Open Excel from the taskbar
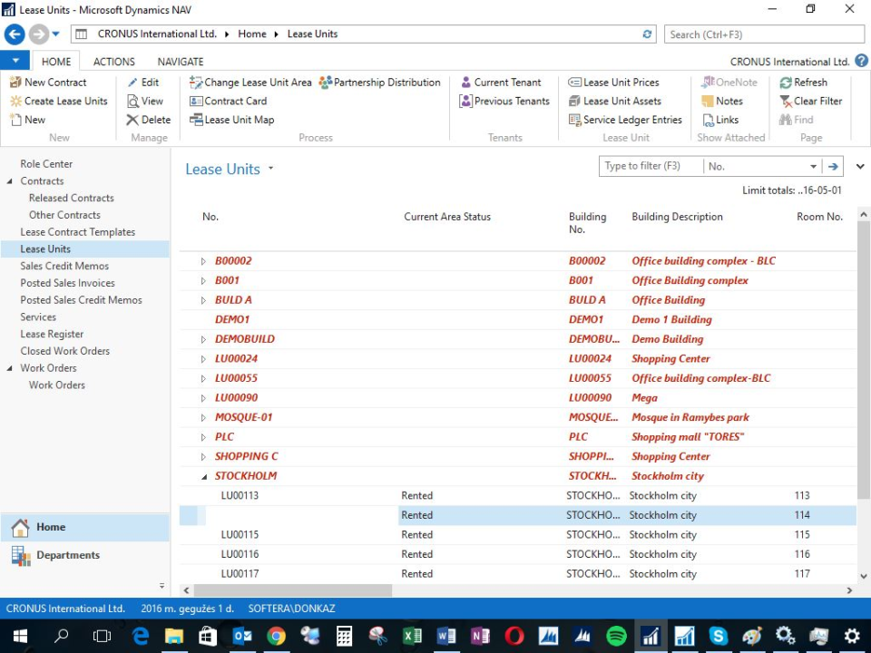Image resolution: width=871 pixels, height=653 pixels. pos(412,636)
